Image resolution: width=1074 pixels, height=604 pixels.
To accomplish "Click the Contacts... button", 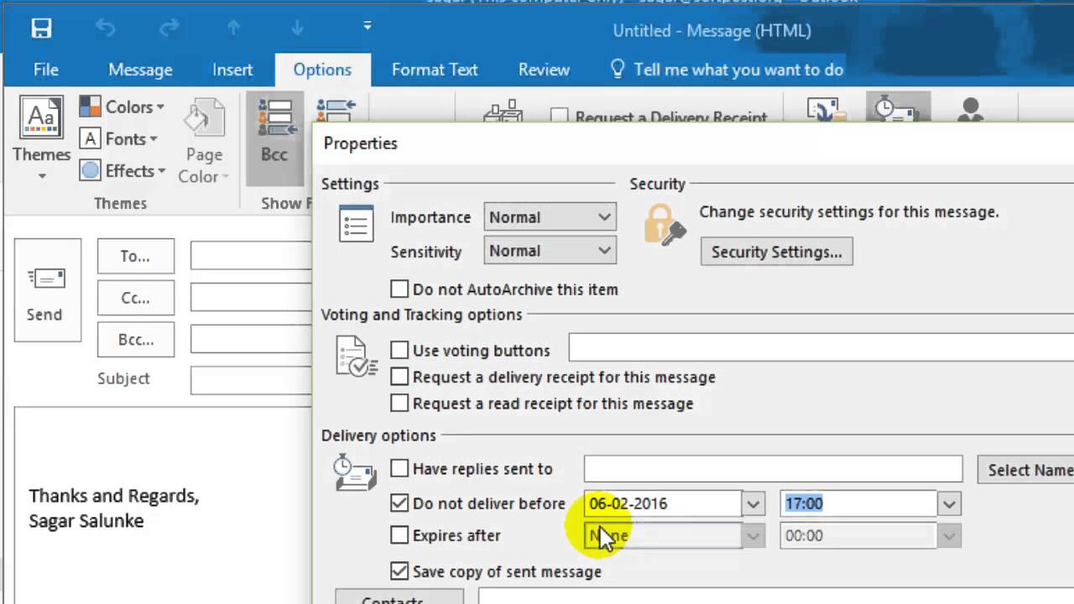I will click(399, 597).
